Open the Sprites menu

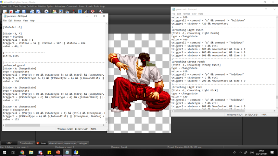pos(50,6)
